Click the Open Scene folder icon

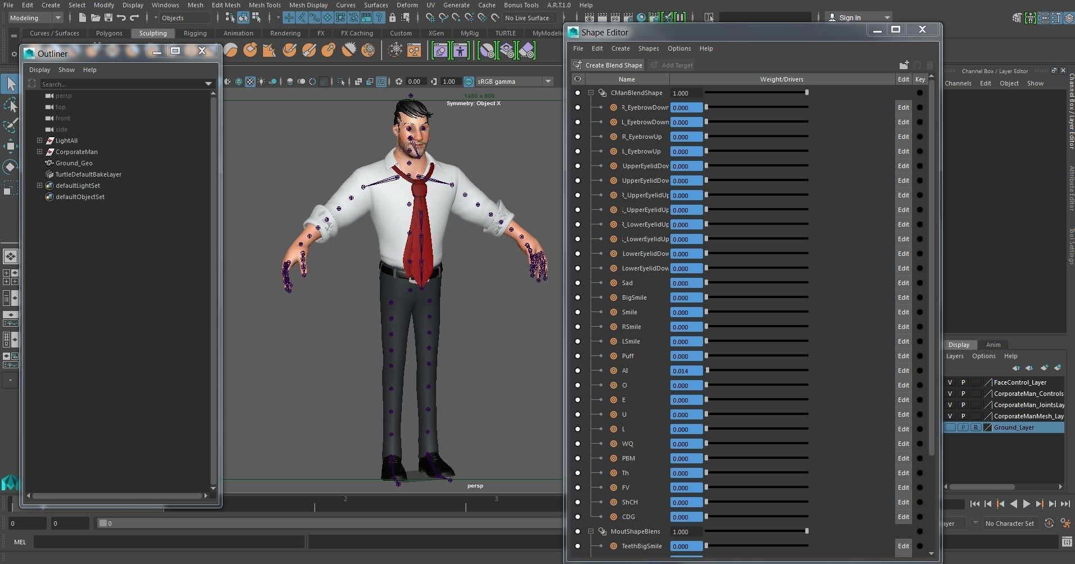click(95, 17)
